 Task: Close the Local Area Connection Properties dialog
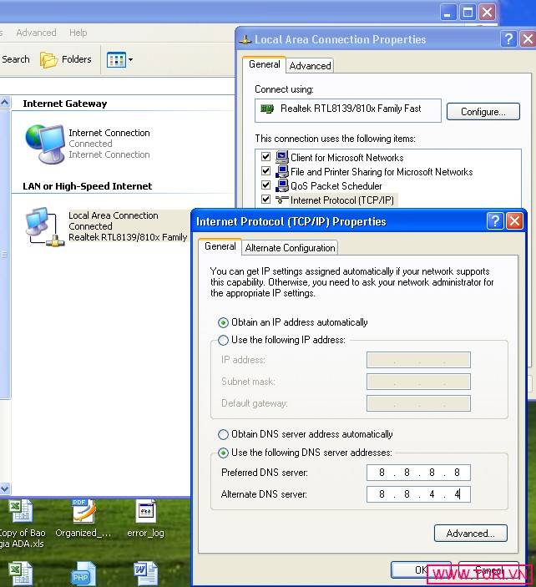click(x=528, y=39)
